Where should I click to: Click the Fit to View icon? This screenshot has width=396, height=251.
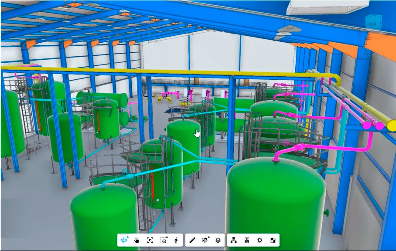pos(150,240)
